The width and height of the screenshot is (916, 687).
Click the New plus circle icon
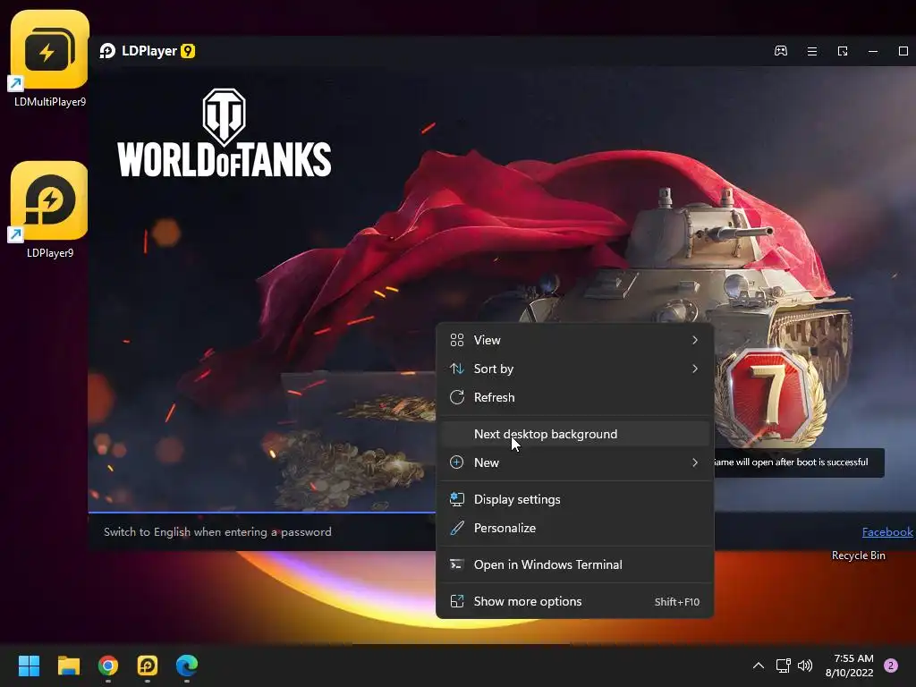click(x=457, y=462)
